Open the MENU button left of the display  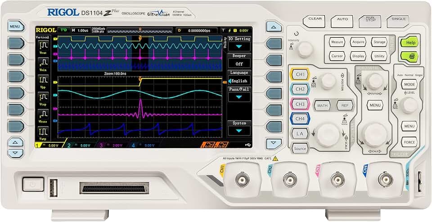click(x=16, y=27)
